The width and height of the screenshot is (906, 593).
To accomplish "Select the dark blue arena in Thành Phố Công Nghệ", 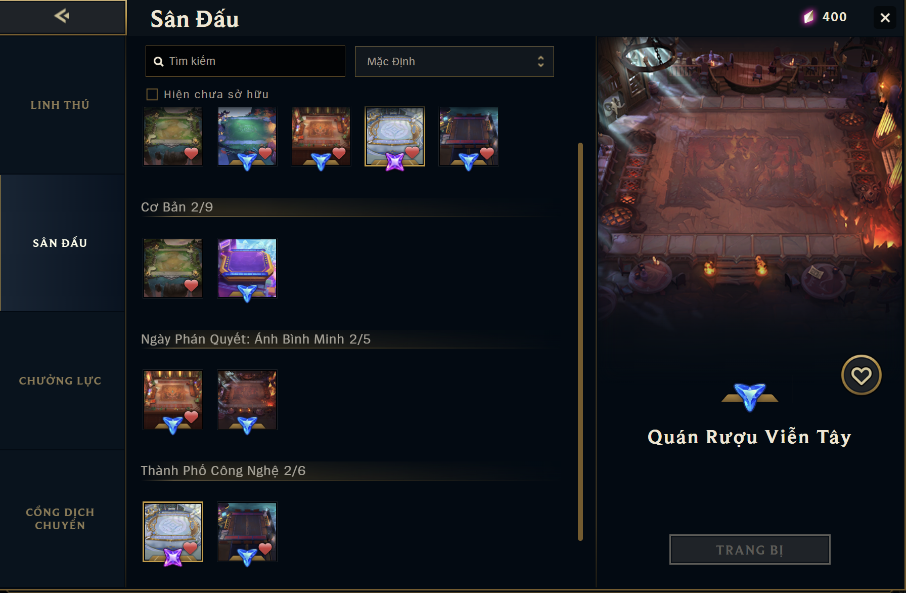I will coord(247,531).
